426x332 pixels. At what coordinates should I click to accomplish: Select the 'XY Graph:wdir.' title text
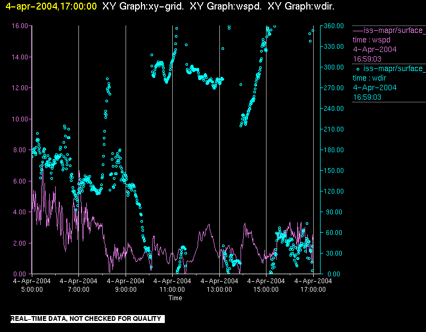click(301, 6)
